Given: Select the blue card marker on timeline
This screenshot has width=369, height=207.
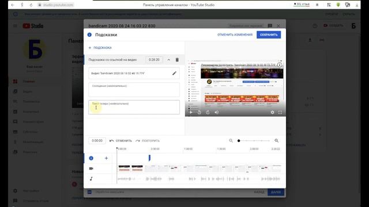Looking at the screenshot, I should click(149, 158).
